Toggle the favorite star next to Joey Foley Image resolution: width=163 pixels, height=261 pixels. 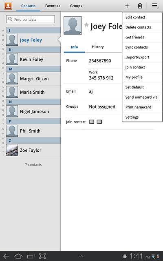point(86,25)
